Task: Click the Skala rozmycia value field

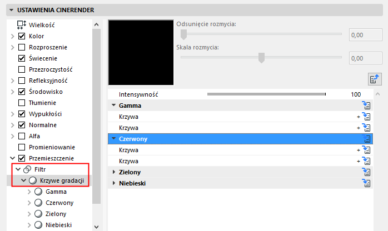Action: click(x=365, y=58)
